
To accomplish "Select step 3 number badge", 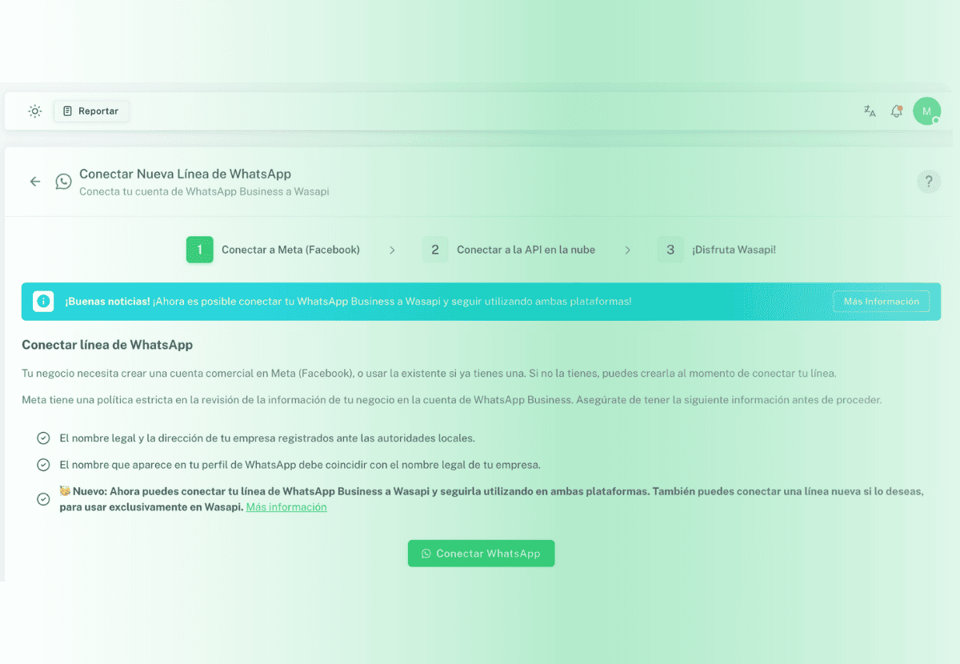I will point(670,250).
